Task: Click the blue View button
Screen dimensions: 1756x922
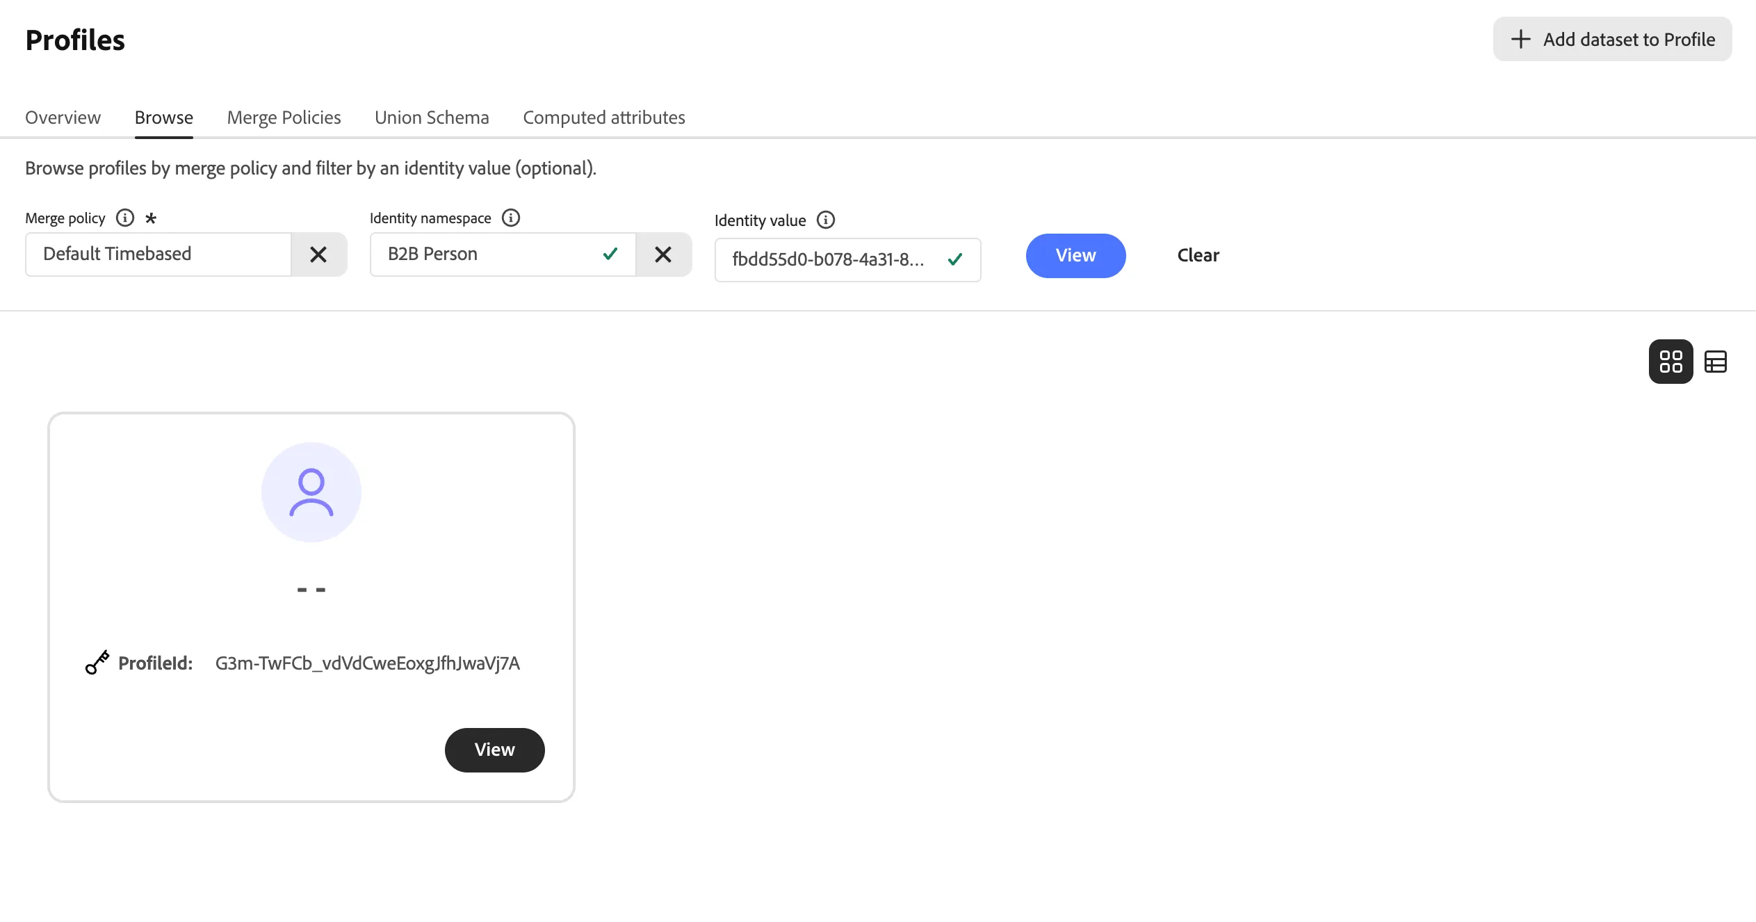Action: click(1076, 256)
